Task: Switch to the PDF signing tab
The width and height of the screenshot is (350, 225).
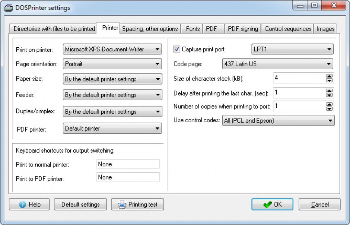Action: pyautogui.click(x=243, y=29)
